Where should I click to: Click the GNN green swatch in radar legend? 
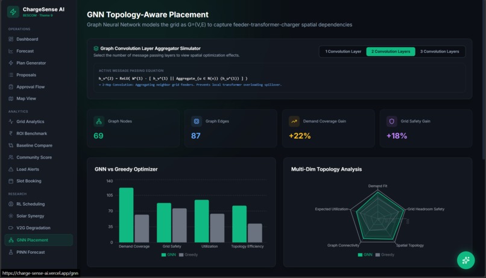(x=360, y=254)
